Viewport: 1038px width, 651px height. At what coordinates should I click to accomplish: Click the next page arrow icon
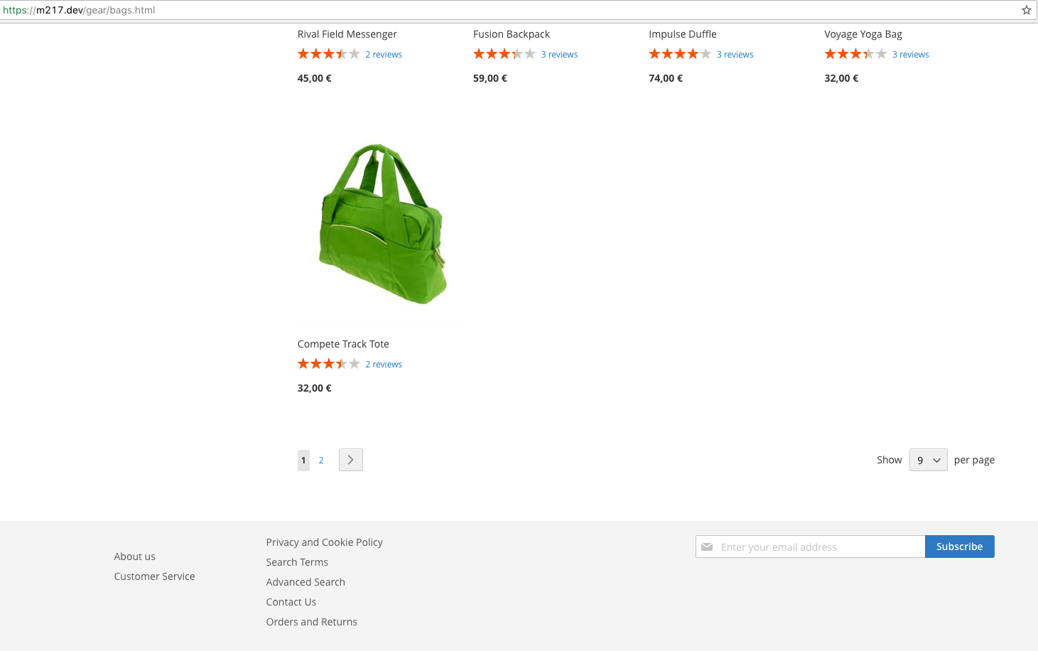[x=350, y=460]
